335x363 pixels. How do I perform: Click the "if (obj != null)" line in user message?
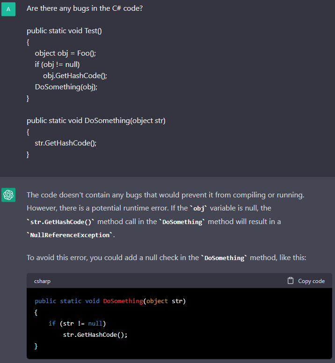pyautogui.click(x=57, y=65)
